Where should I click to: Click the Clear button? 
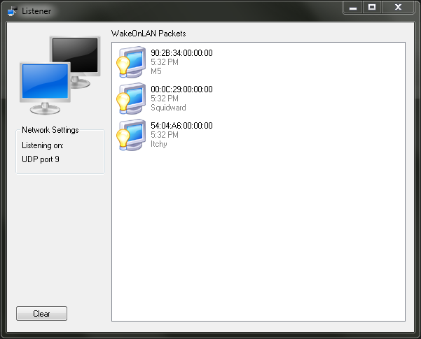click(x=41, y=314)
